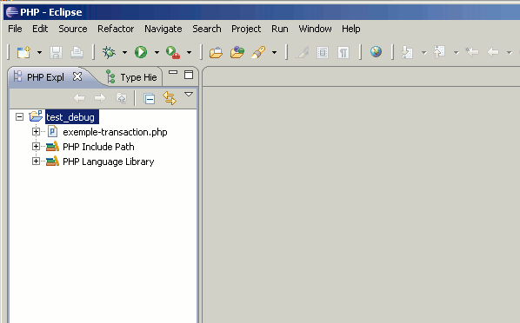520x323 pixels.
Task: Click the Toggle Mark Occurrences pencil icon
Action: [x=302, y=52]
